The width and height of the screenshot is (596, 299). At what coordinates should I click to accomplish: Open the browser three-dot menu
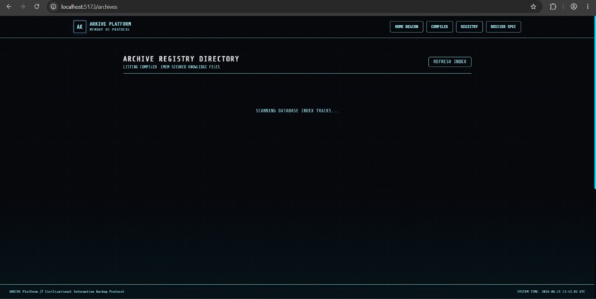coord(588,7)
